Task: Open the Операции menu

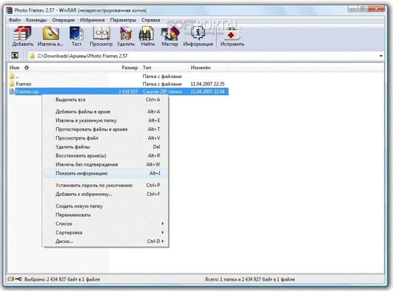Action: [63, 20]
